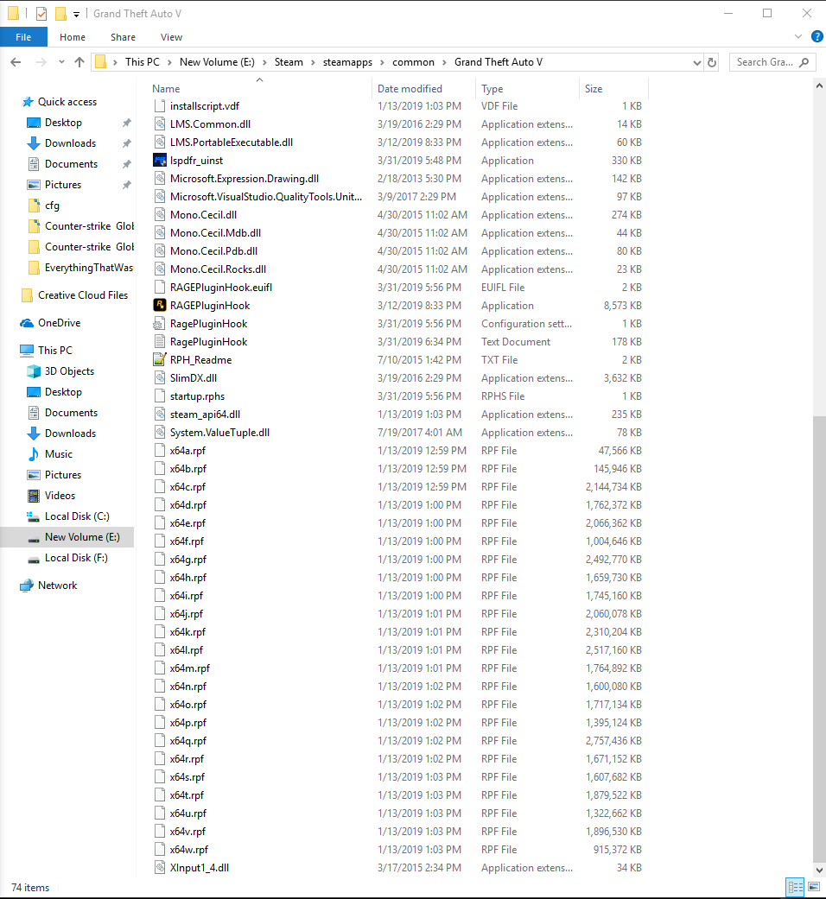Screen dimensions: 826x899
Task: Click the RagePluginHook text document icon
Action: (x=160, y=342)
